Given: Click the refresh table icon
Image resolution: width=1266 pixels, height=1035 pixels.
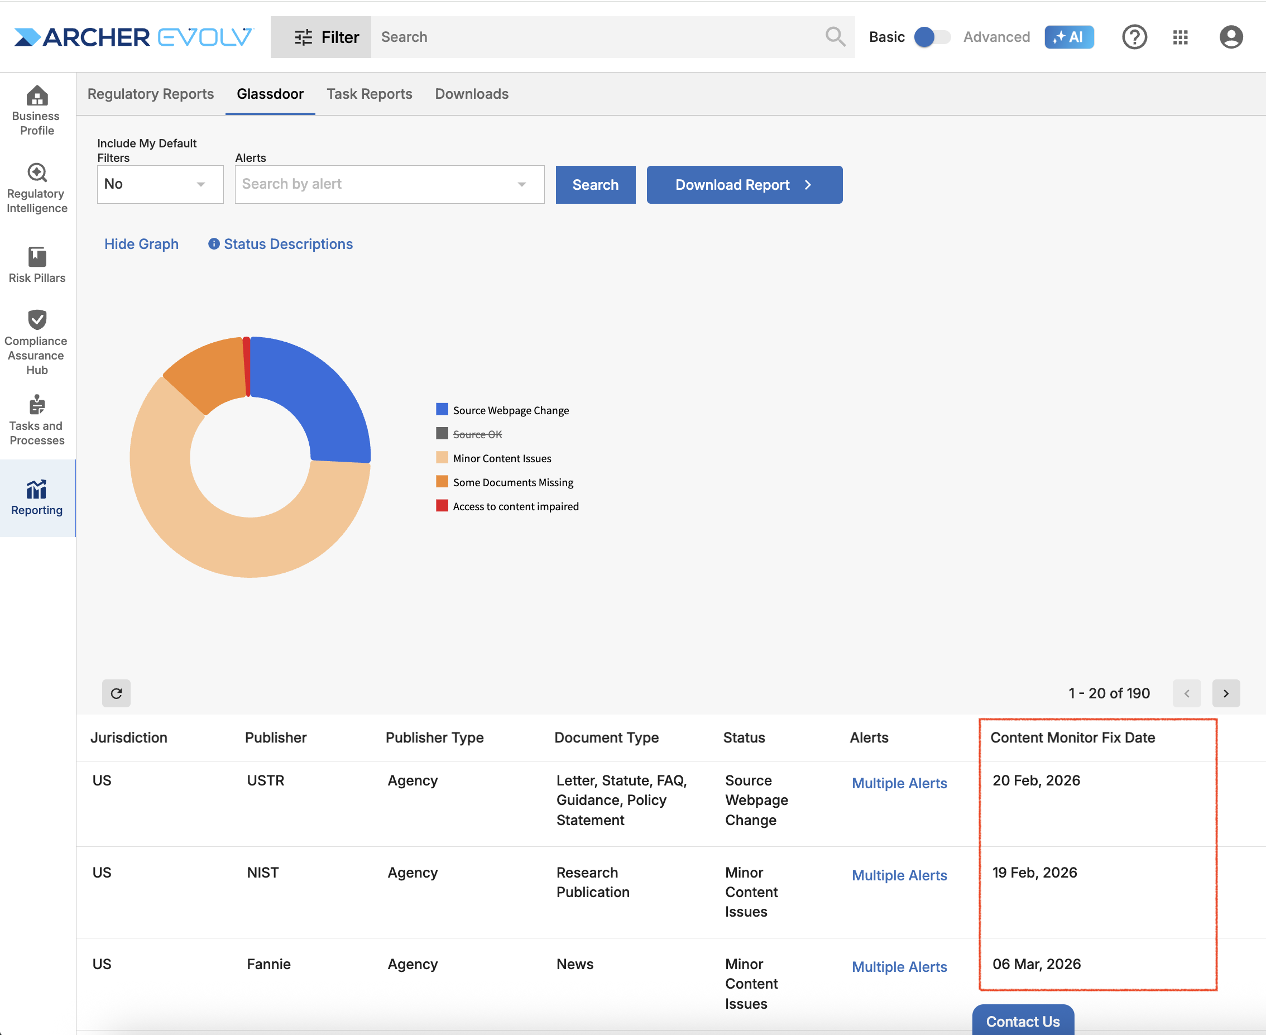Looking at the screenshot, I should (116, 693).
